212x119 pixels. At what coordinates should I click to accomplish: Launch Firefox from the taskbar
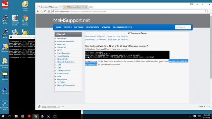(x=23, y=116)
